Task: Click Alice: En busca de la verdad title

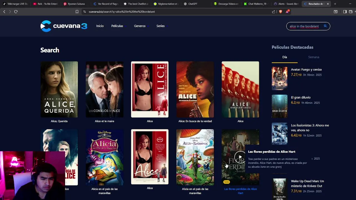Action: pos(195,121)
